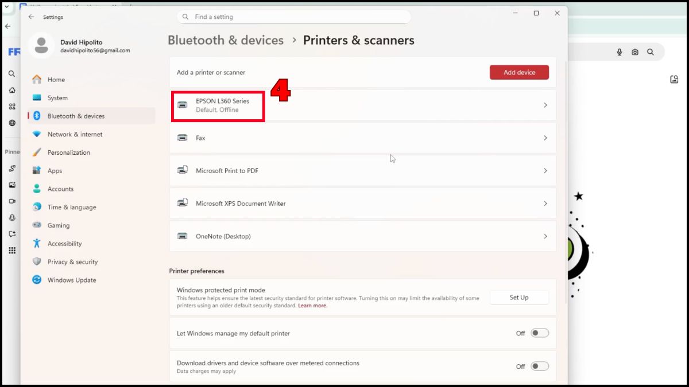This screenshot has width=689, height=387.
Task: Click the Bluetooth & devices breadcrumb heading
Action: click(x=226, y=40)
